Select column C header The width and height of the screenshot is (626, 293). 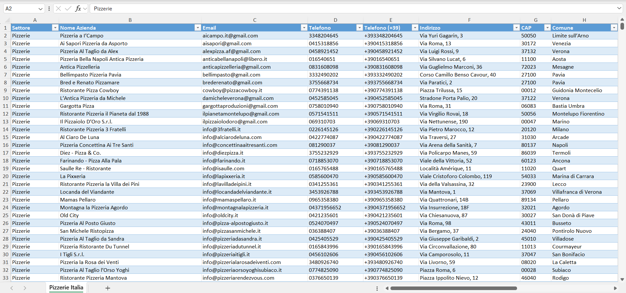tap(254, 20)
